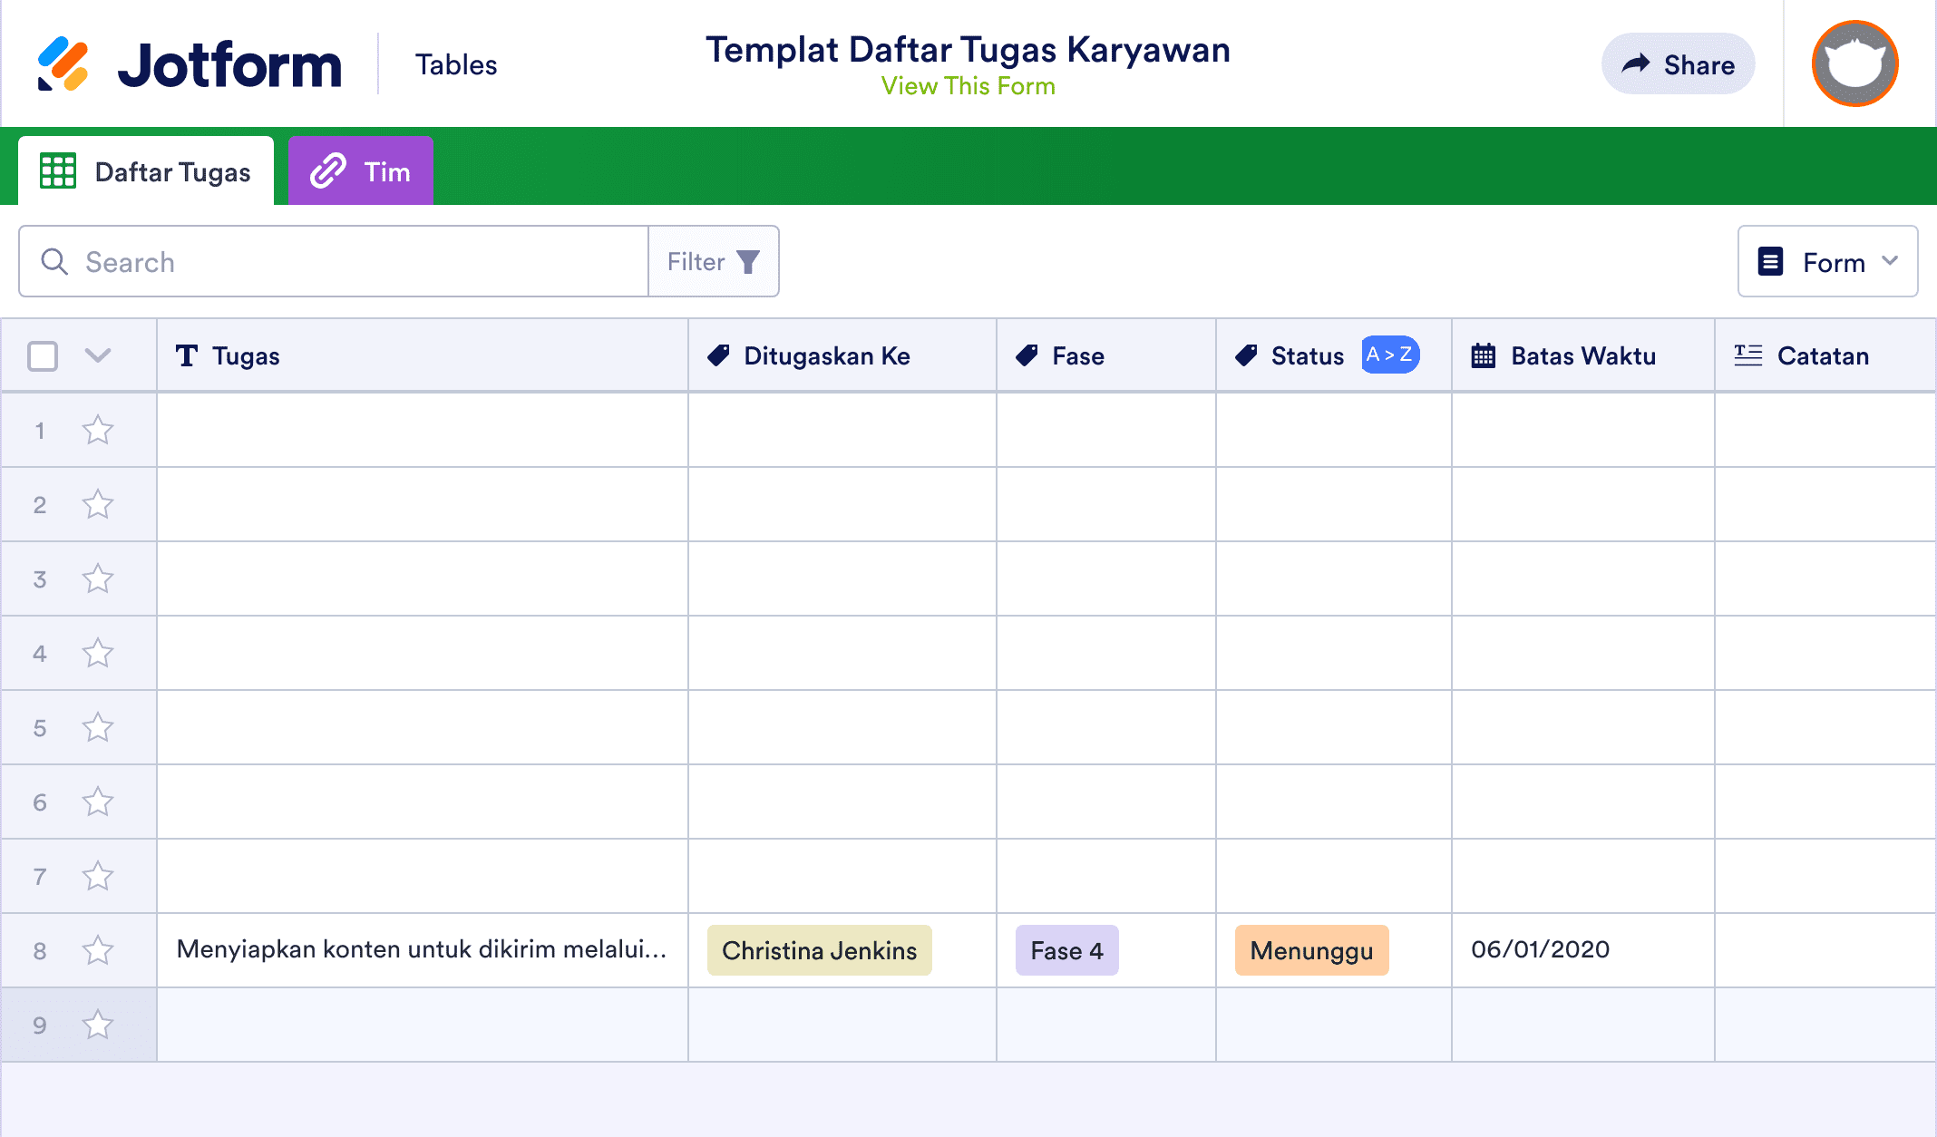Expand the row selection chevron in the header

[x=97, y=355]
